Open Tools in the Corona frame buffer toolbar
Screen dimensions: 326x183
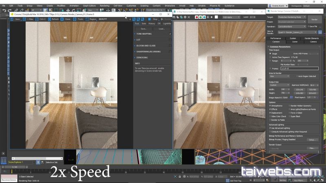coord(79,19)
